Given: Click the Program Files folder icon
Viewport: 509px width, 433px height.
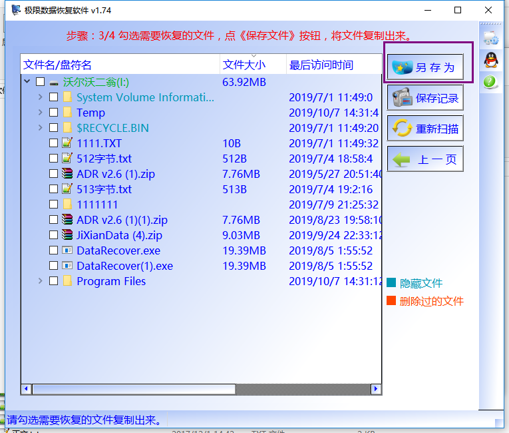Looking at the screenshot, I should click(x=67, y=280).
